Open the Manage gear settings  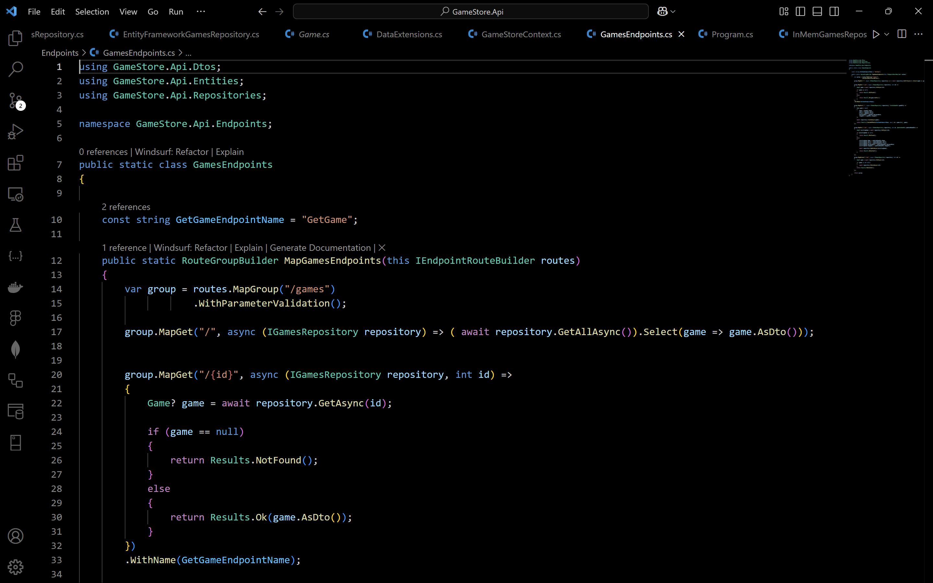point(16,567)
